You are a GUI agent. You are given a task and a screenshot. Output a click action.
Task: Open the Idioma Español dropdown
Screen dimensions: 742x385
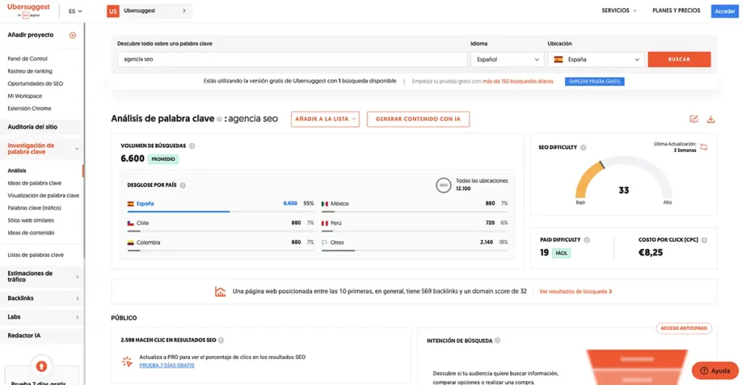click(507, 59)
